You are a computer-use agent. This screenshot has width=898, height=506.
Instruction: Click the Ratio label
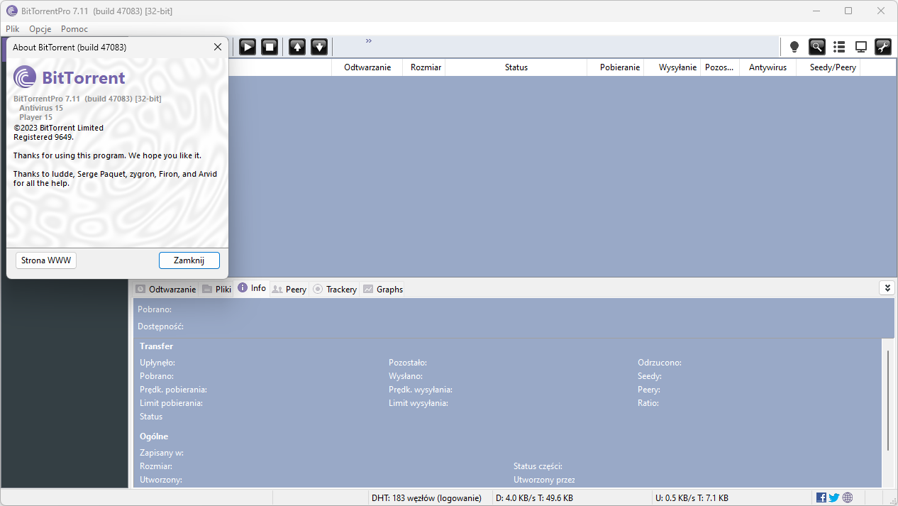(648, 403)
